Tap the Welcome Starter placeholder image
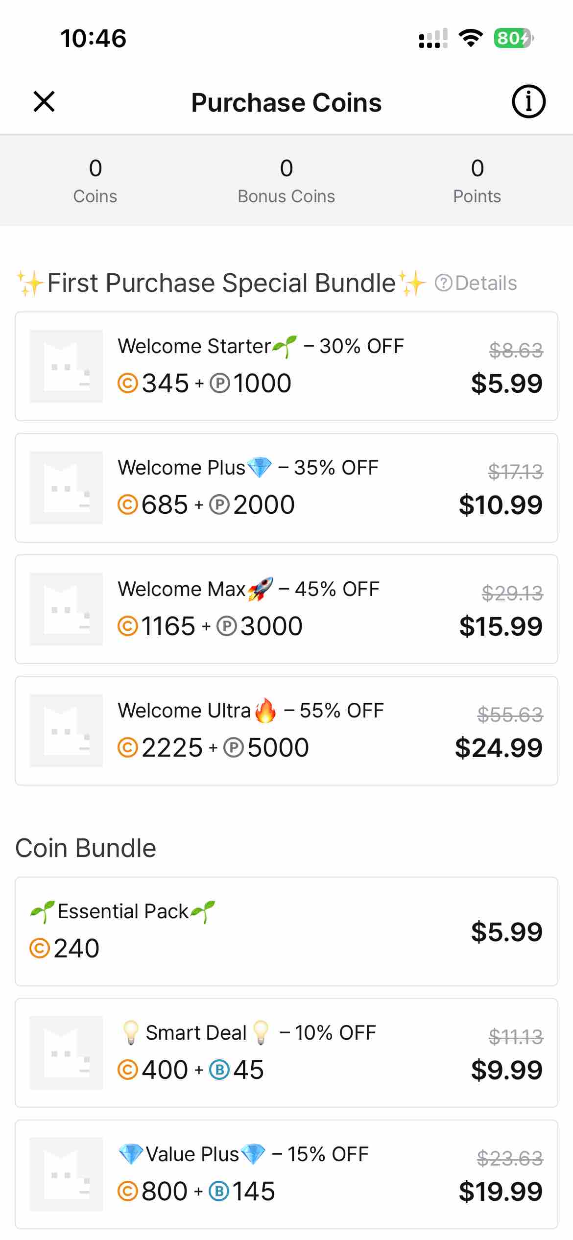Viewport: 573px width, 1240px height. coord(66,366)
